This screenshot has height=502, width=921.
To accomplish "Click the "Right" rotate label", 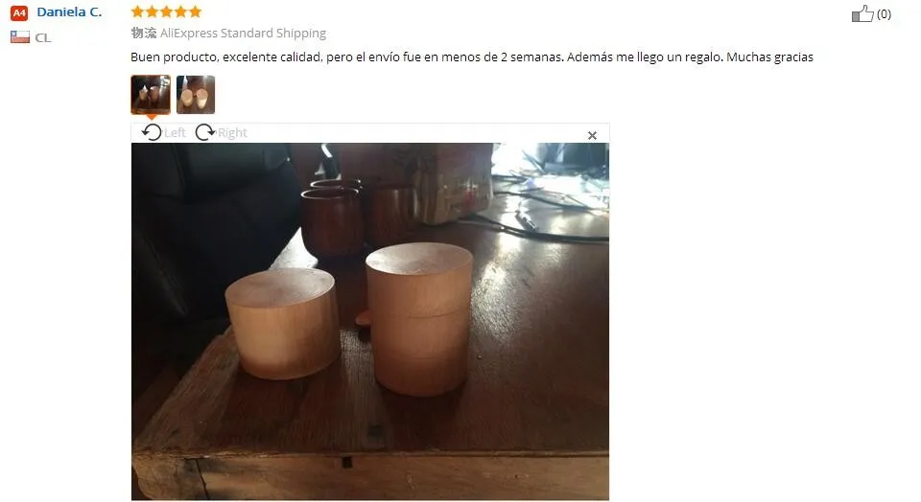I will 232,133.
